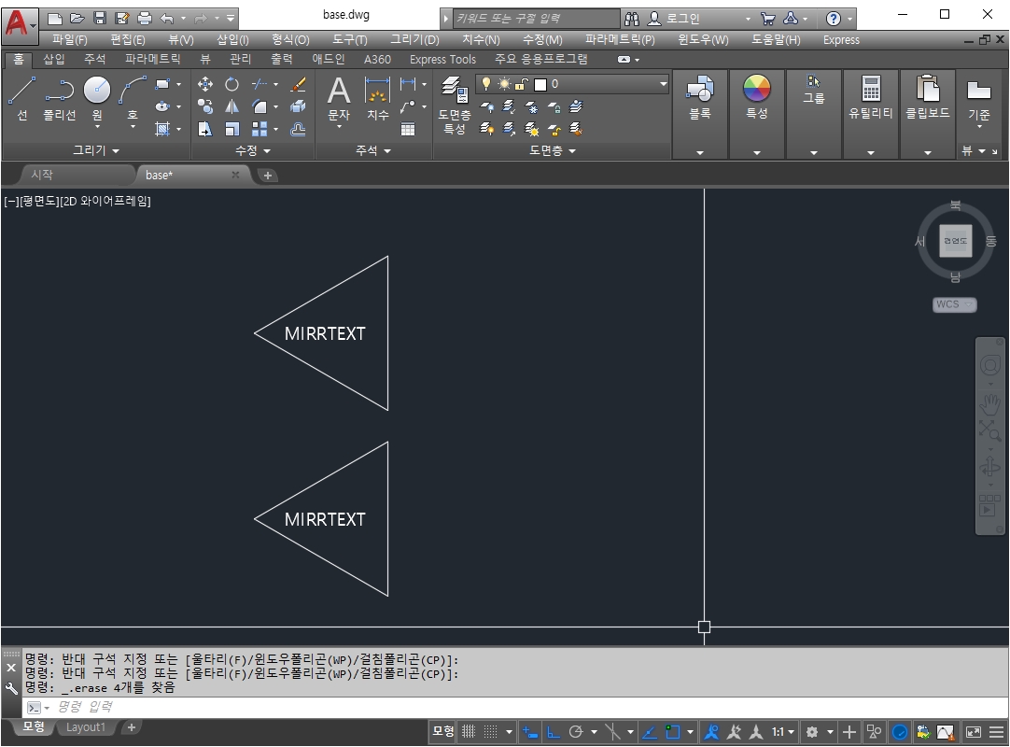Expand quick access toolbar customization arrow
The image size is (1010, 747).
(230, 18)
